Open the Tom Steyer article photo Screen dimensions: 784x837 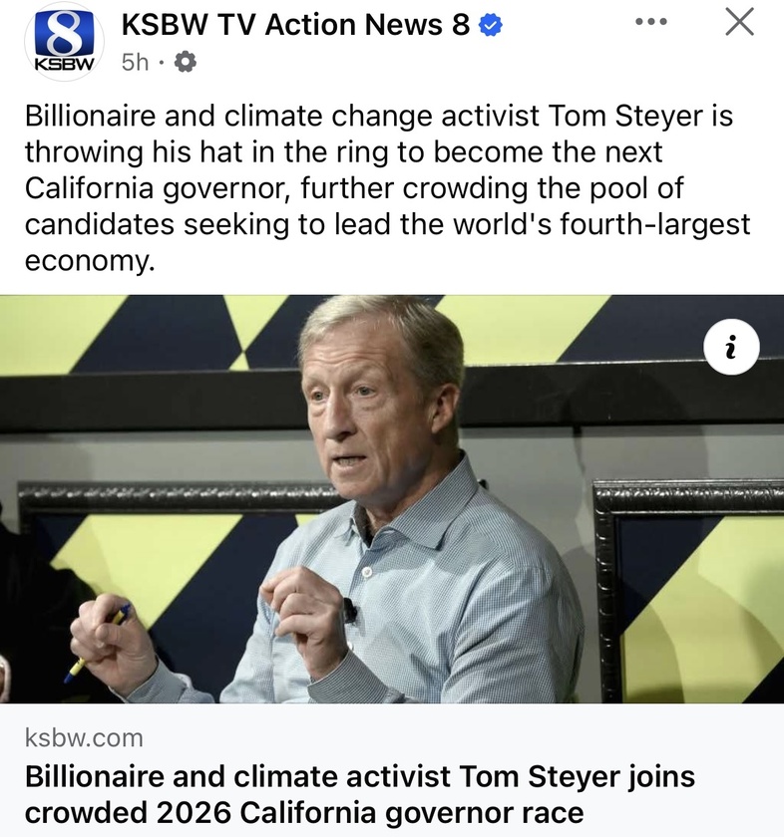click(x=392, y=498)
